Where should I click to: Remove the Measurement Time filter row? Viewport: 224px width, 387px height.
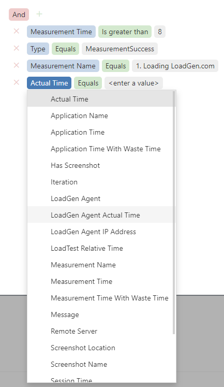[x=16, y=31]
